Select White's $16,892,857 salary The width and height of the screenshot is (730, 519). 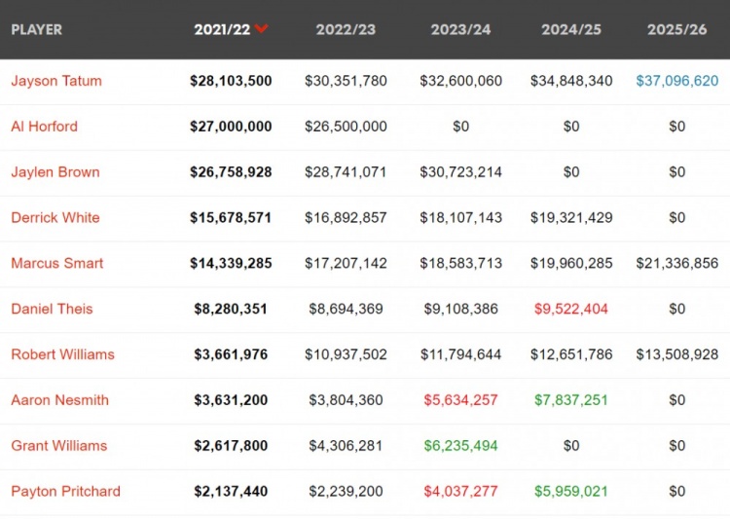(346, 218)
